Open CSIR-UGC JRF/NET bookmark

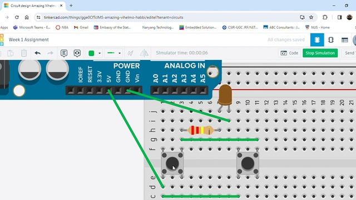pos(240,27)
